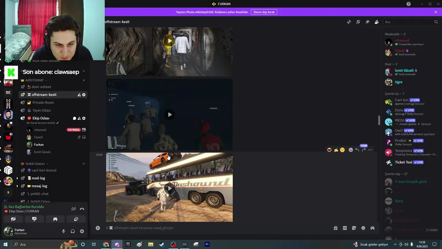Open Carl-bot in member list
Image resolution: width=442 pixels, height=249 pixels.
coord(411,102)
